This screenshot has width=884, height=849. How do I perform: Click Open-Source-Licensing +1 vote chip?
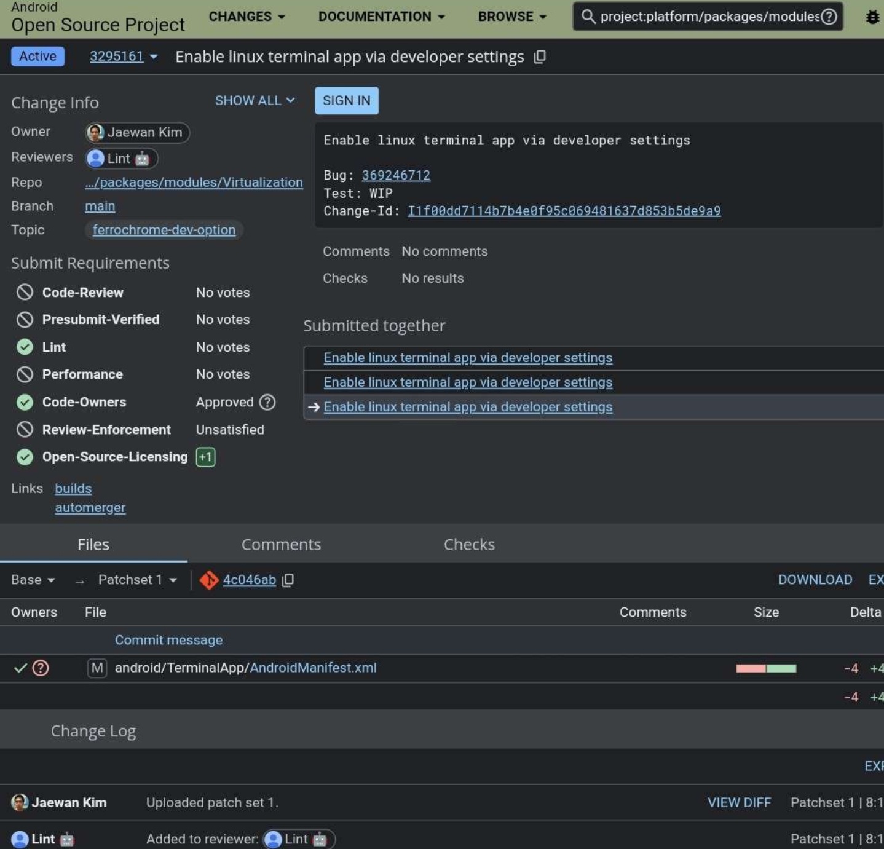[205, 457]
